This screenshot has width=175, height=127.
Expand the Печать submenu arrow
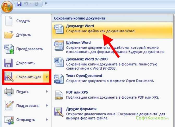[x=47, y=92]
